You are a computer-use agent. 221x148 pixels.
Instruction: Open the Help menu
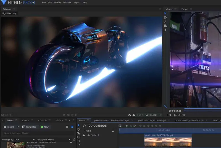tap(85, 2)
